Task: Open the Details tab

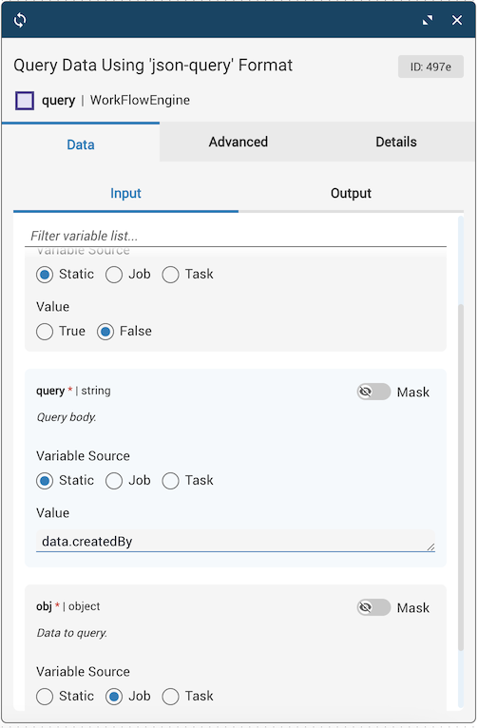Action: coord(396,142)
